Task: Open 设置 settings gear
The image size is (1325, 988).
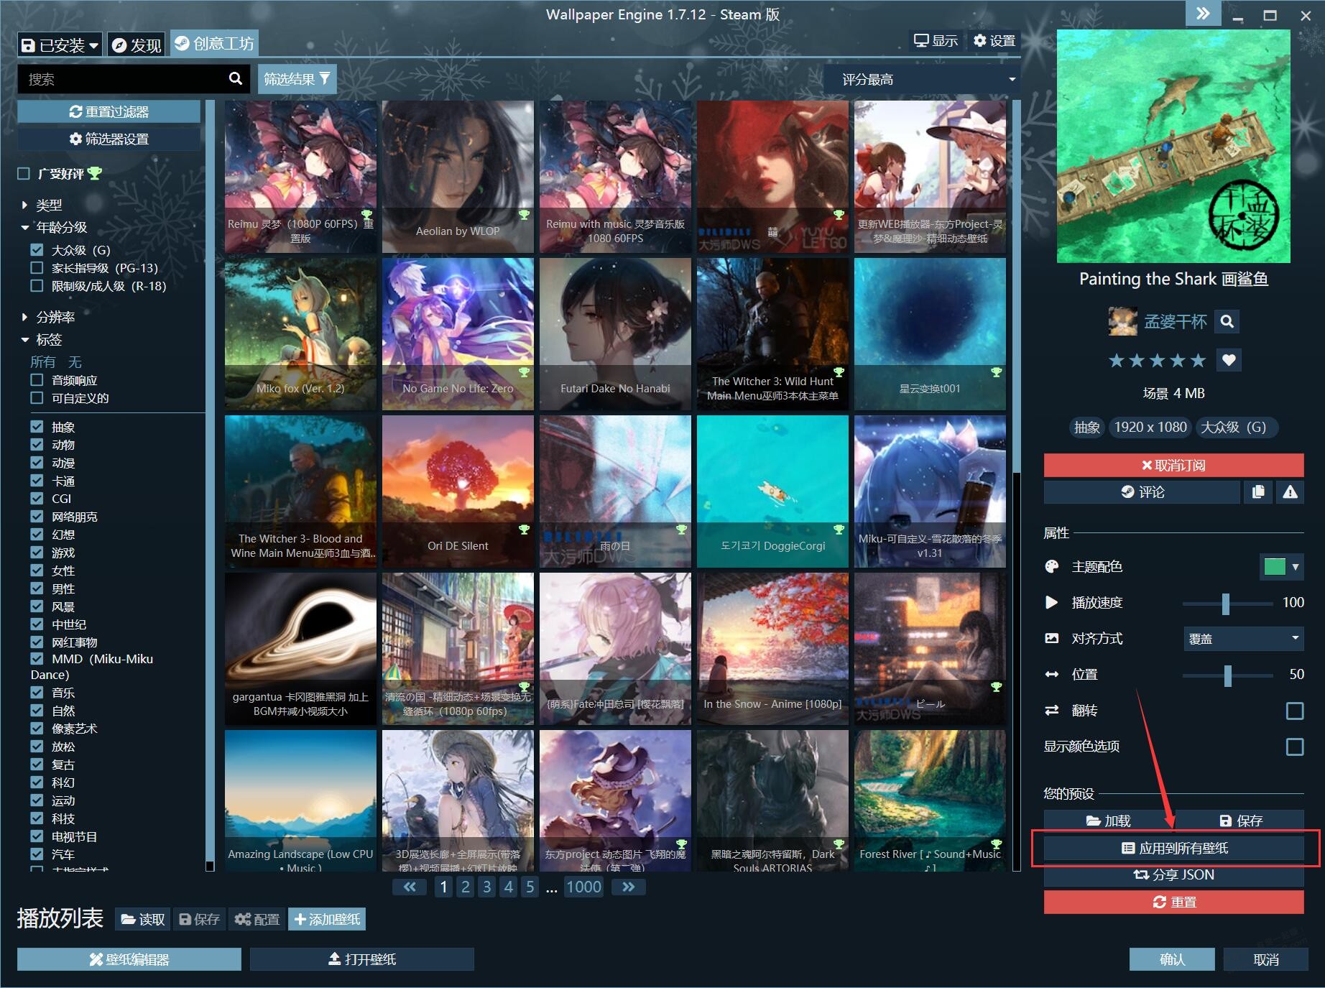Action: click(x=994, y=41)
